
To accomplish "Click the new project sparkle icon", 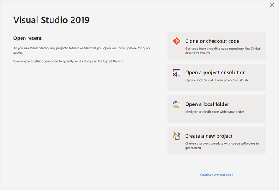I will [177, 136].
